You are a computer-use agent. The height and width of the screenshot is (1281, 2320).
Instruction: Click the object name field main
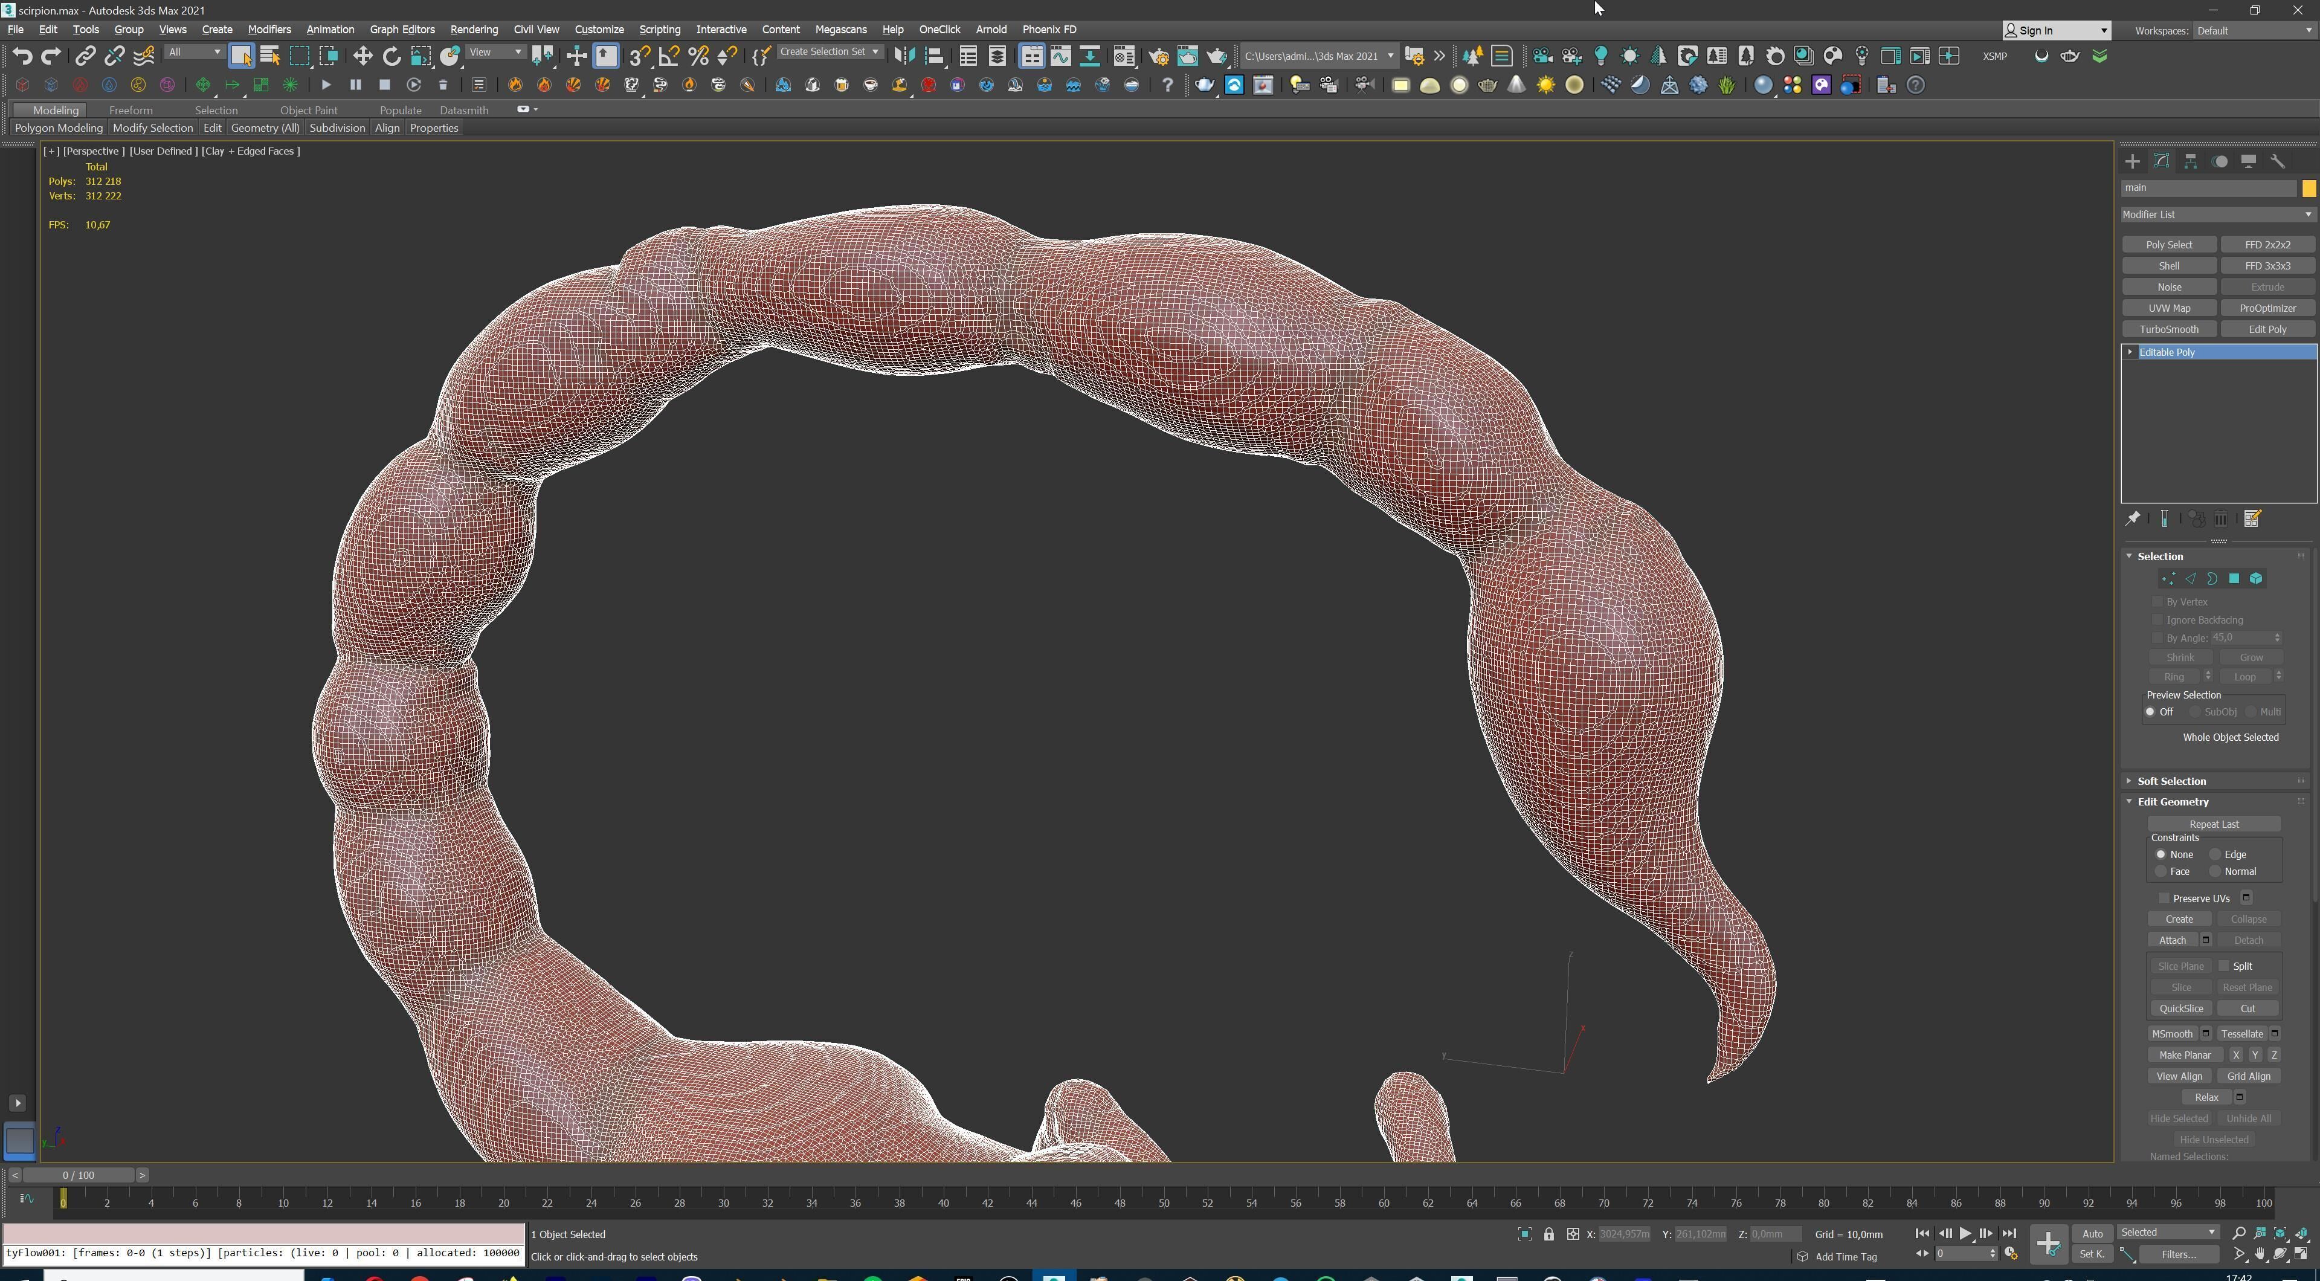point(2208,189)
